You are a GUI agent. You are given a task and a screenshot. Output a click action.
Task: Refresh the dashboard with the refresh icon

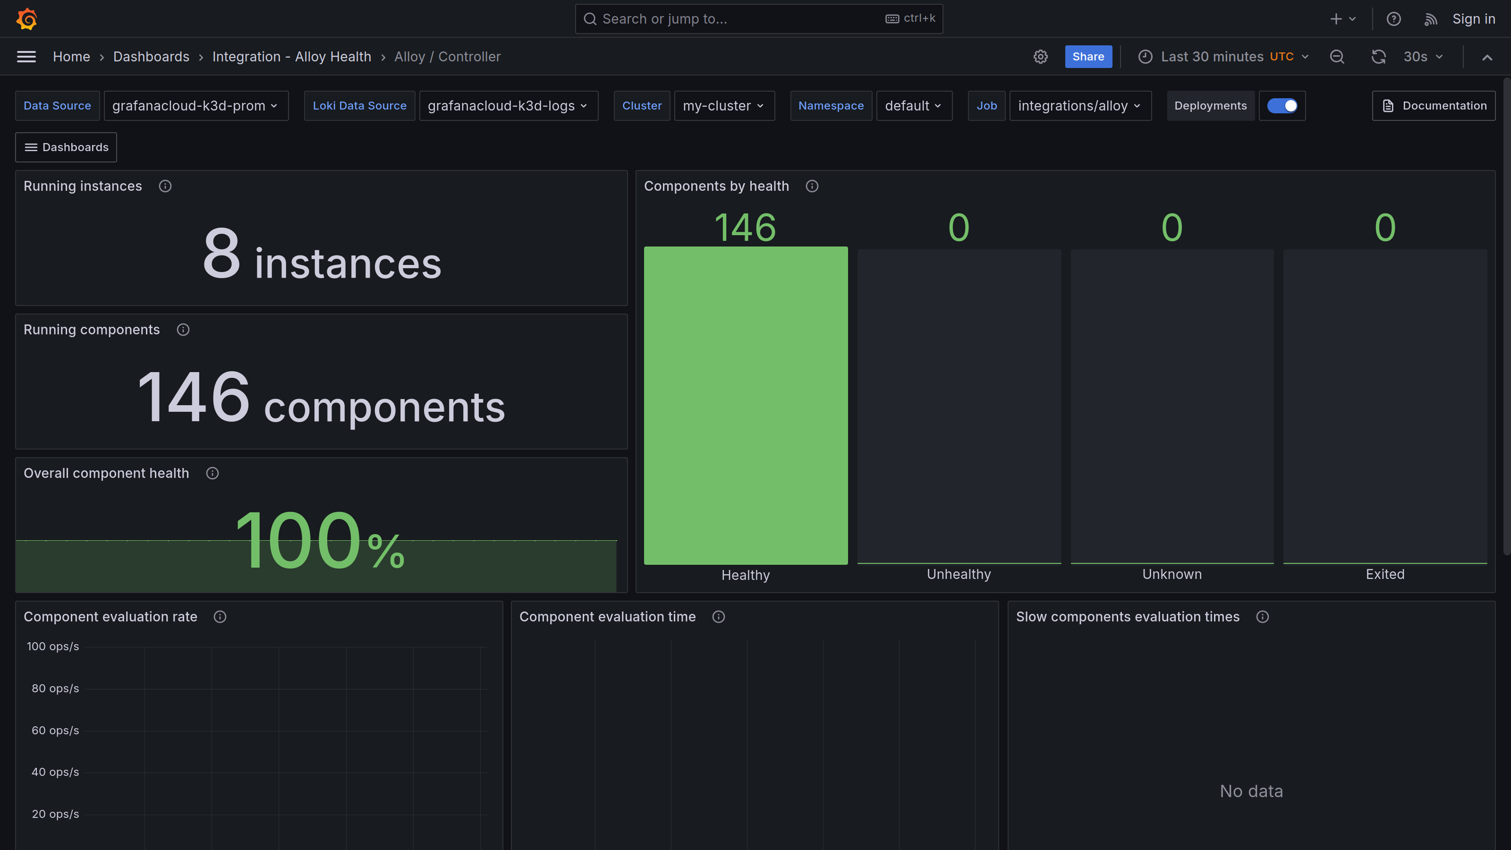(1379, 56)
